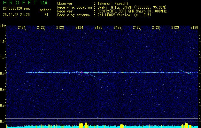The height and width of the screenshot is (128, 201).
Task: Click the 1.0 kHz axis label
Action: tap(3, 58)
